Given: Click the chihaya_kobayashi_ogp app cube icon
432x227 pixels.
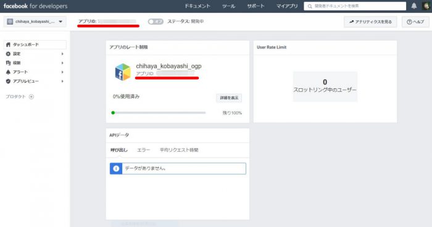Looking at the screenshot, I should point(123,72).
